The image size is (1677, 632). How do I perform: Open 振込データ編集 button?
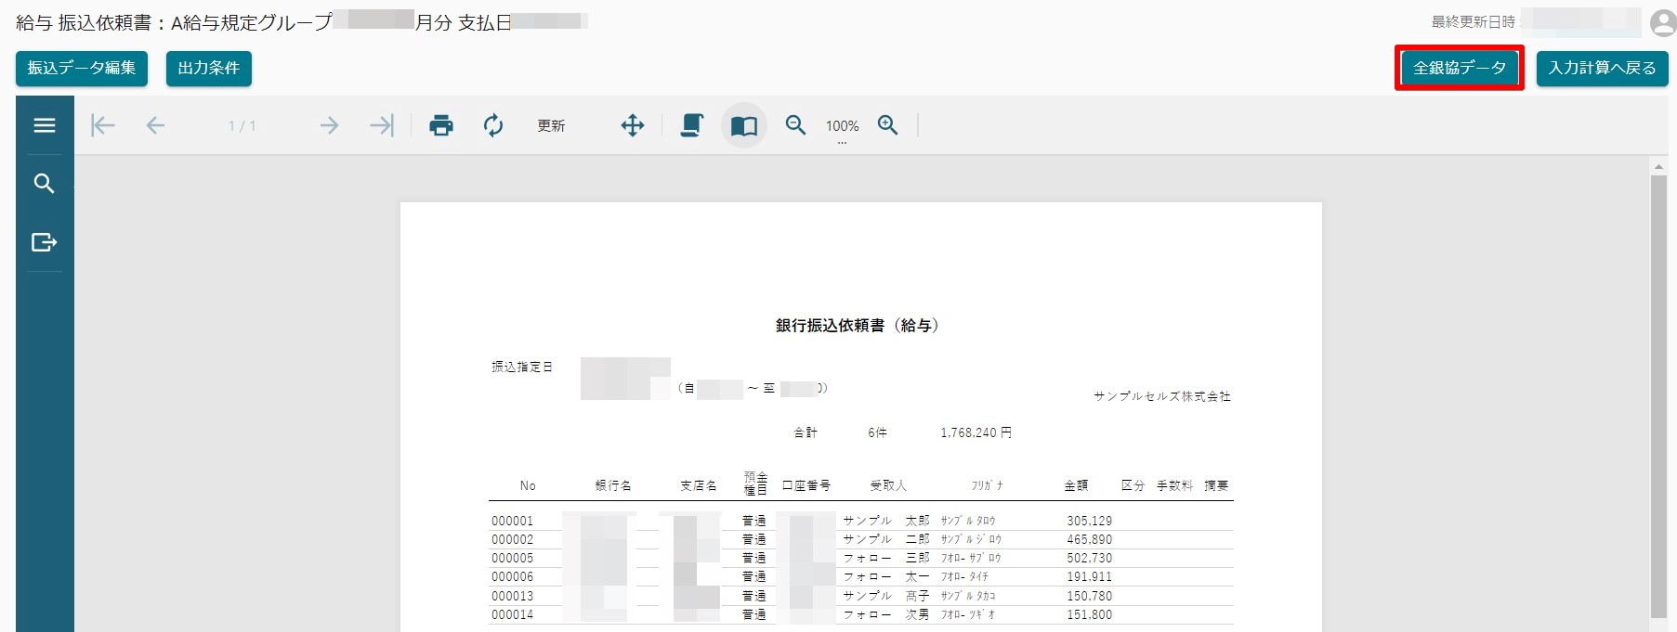pyautogui.click(x=82, y=69)
